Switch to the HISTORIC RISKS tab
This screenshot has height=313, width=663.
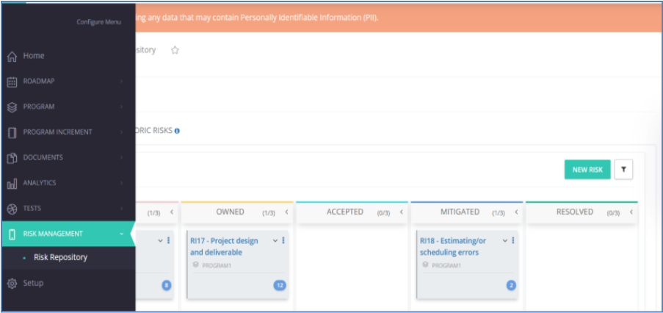coord(154,131)
